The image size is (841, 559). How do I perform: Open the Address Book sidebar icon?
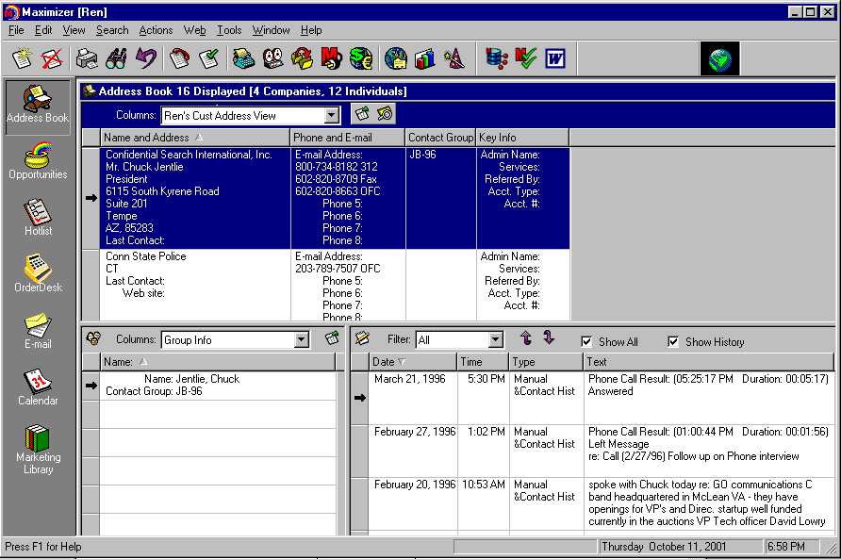tap(38, 107)
